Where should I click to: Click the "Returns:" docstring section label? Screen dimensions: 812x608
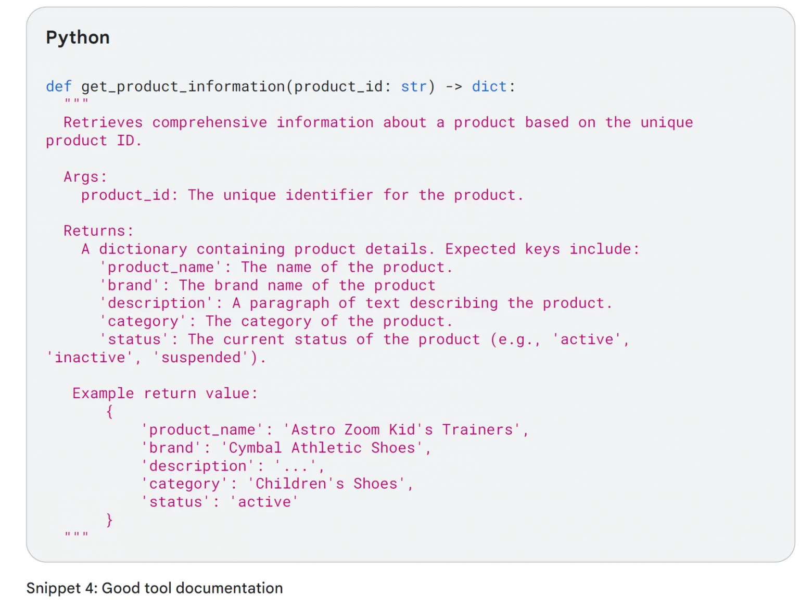98,231
